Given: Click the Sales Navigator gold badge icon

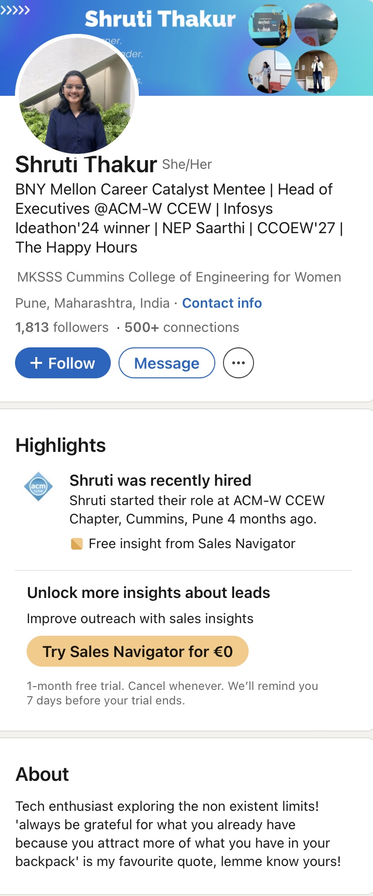Looking at the screenshot, I should coord(76,544).
